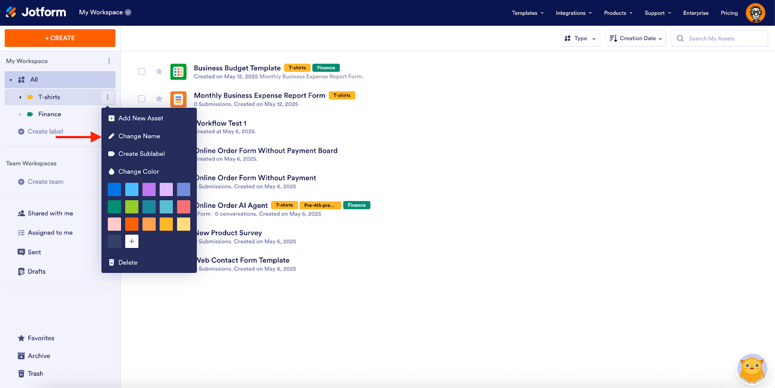Click the Archive box icon
This screenshot has height=388, width=775.
tap(21, 356)
